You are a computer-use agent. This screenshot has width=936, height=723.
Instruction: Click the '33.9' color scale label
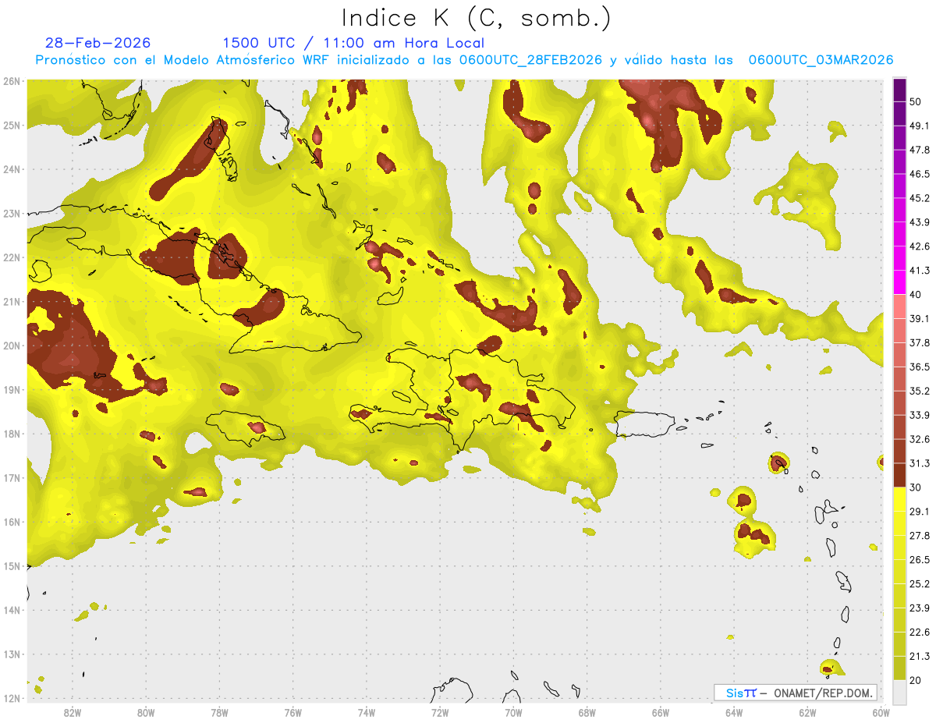click(920, 415)
